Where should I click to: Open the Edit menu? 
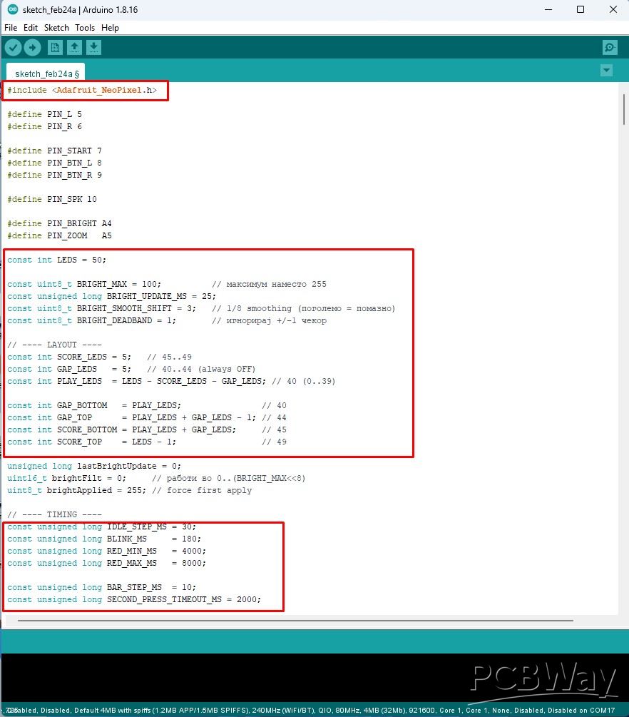31,28
